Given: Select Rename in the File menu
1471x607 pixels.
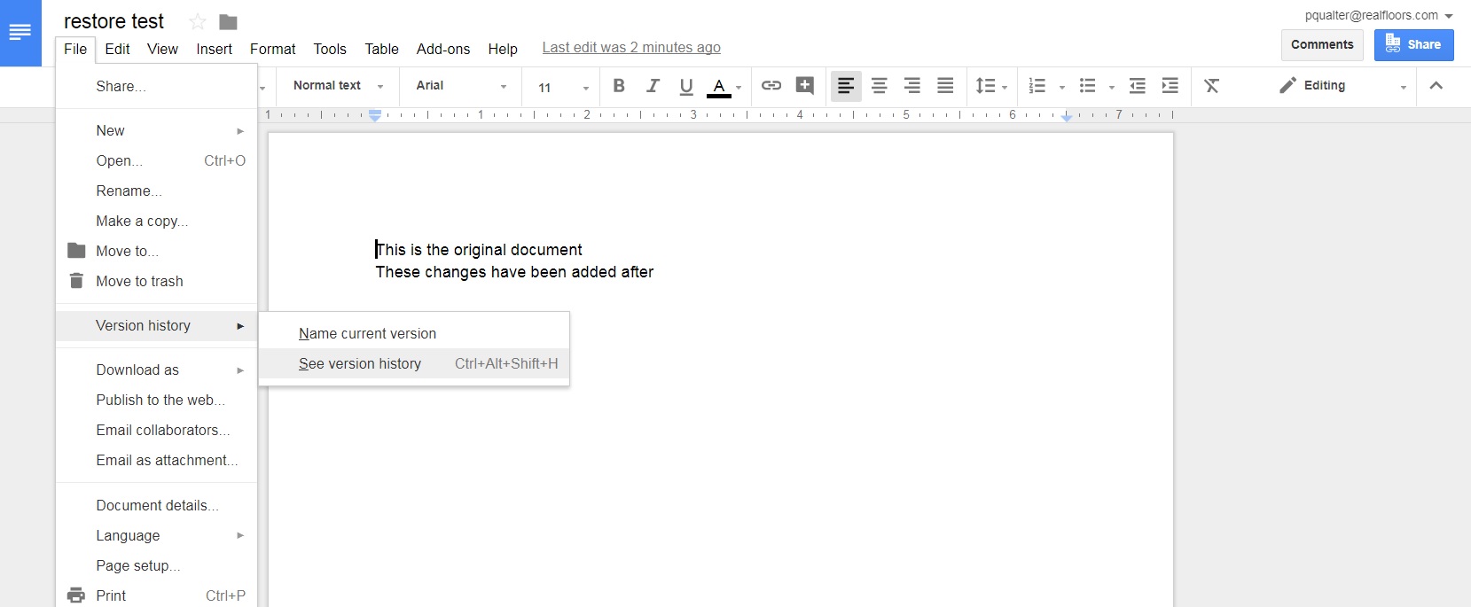Looking at the screenshot, I should [156, 191].
